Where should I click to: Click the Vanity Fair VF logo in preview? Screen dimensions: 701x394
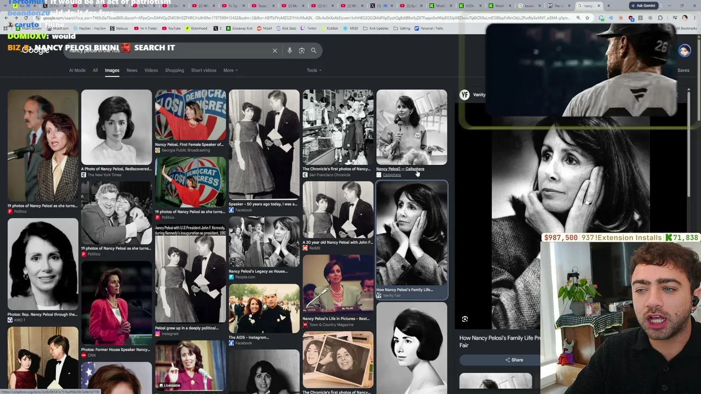464,95
